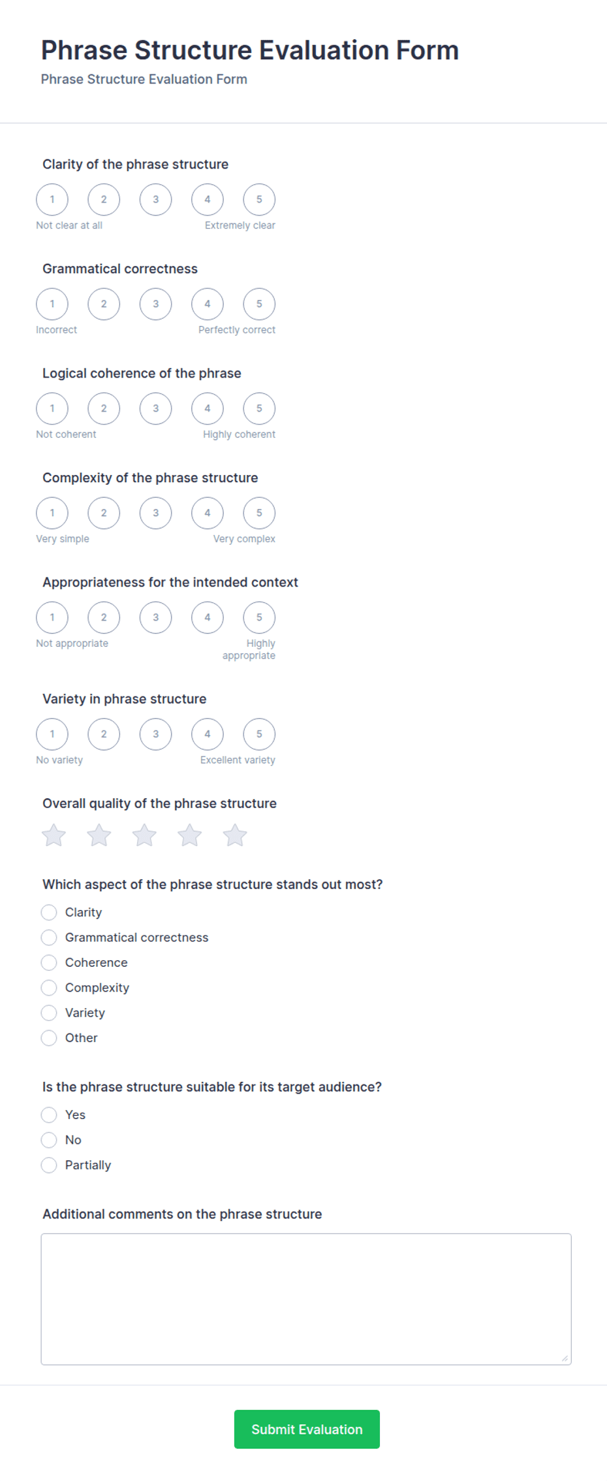This screenshot has height=1481, width=607.
Task: Select Other as the standout aspect
Action: click(x=49, y=1037)
